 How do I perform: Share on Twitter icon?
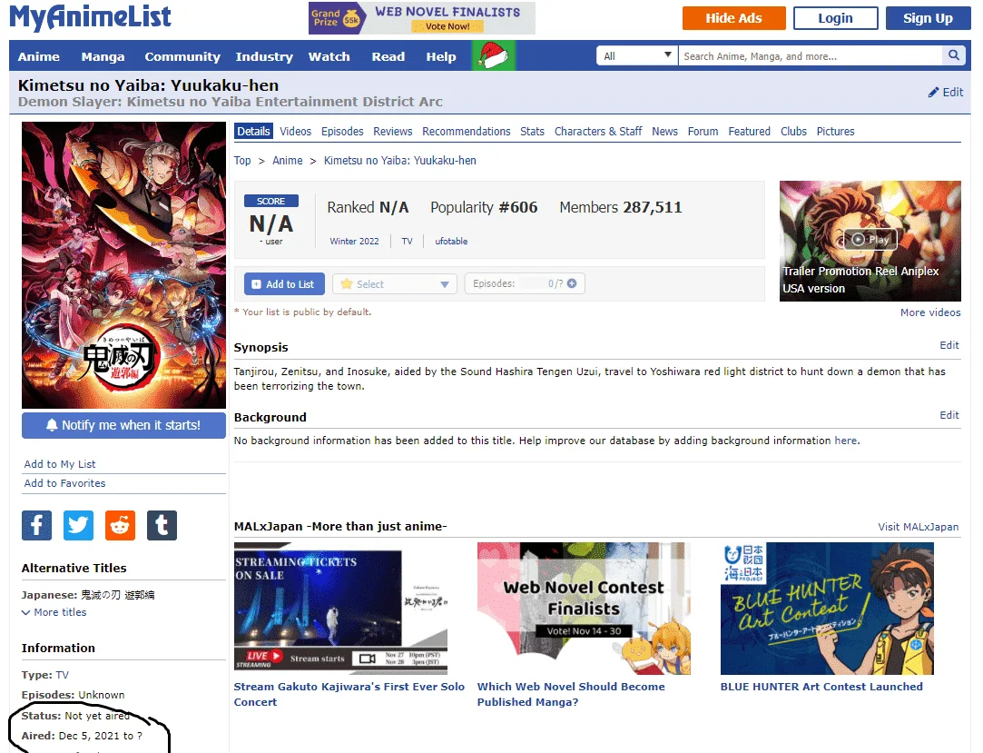(x=78, y=525)
